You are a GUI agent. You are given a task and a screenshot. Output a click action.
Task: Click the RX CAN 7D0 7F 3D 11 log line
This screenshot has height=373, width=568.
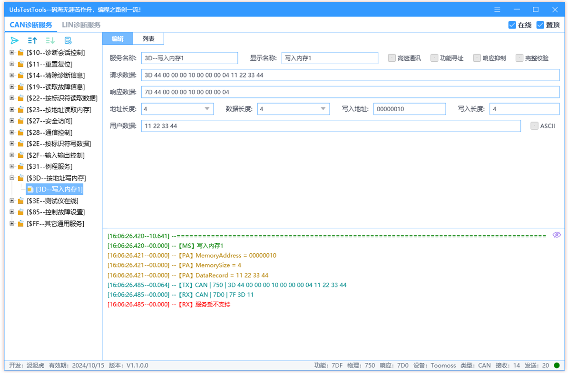coord(180,295)
